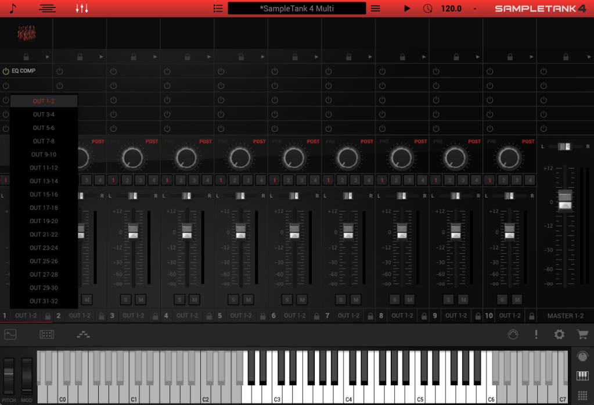Click the metronome clock icon near tempo
Viewport: 594px width, 405px height.
pyautogui.click(x=428, y=9)
